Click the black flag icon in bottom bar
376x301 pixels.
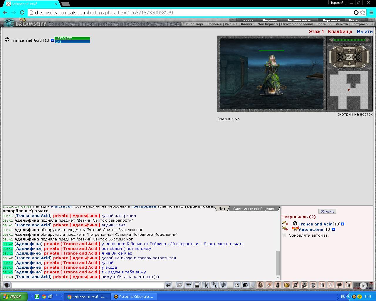(x=340, y=285)
